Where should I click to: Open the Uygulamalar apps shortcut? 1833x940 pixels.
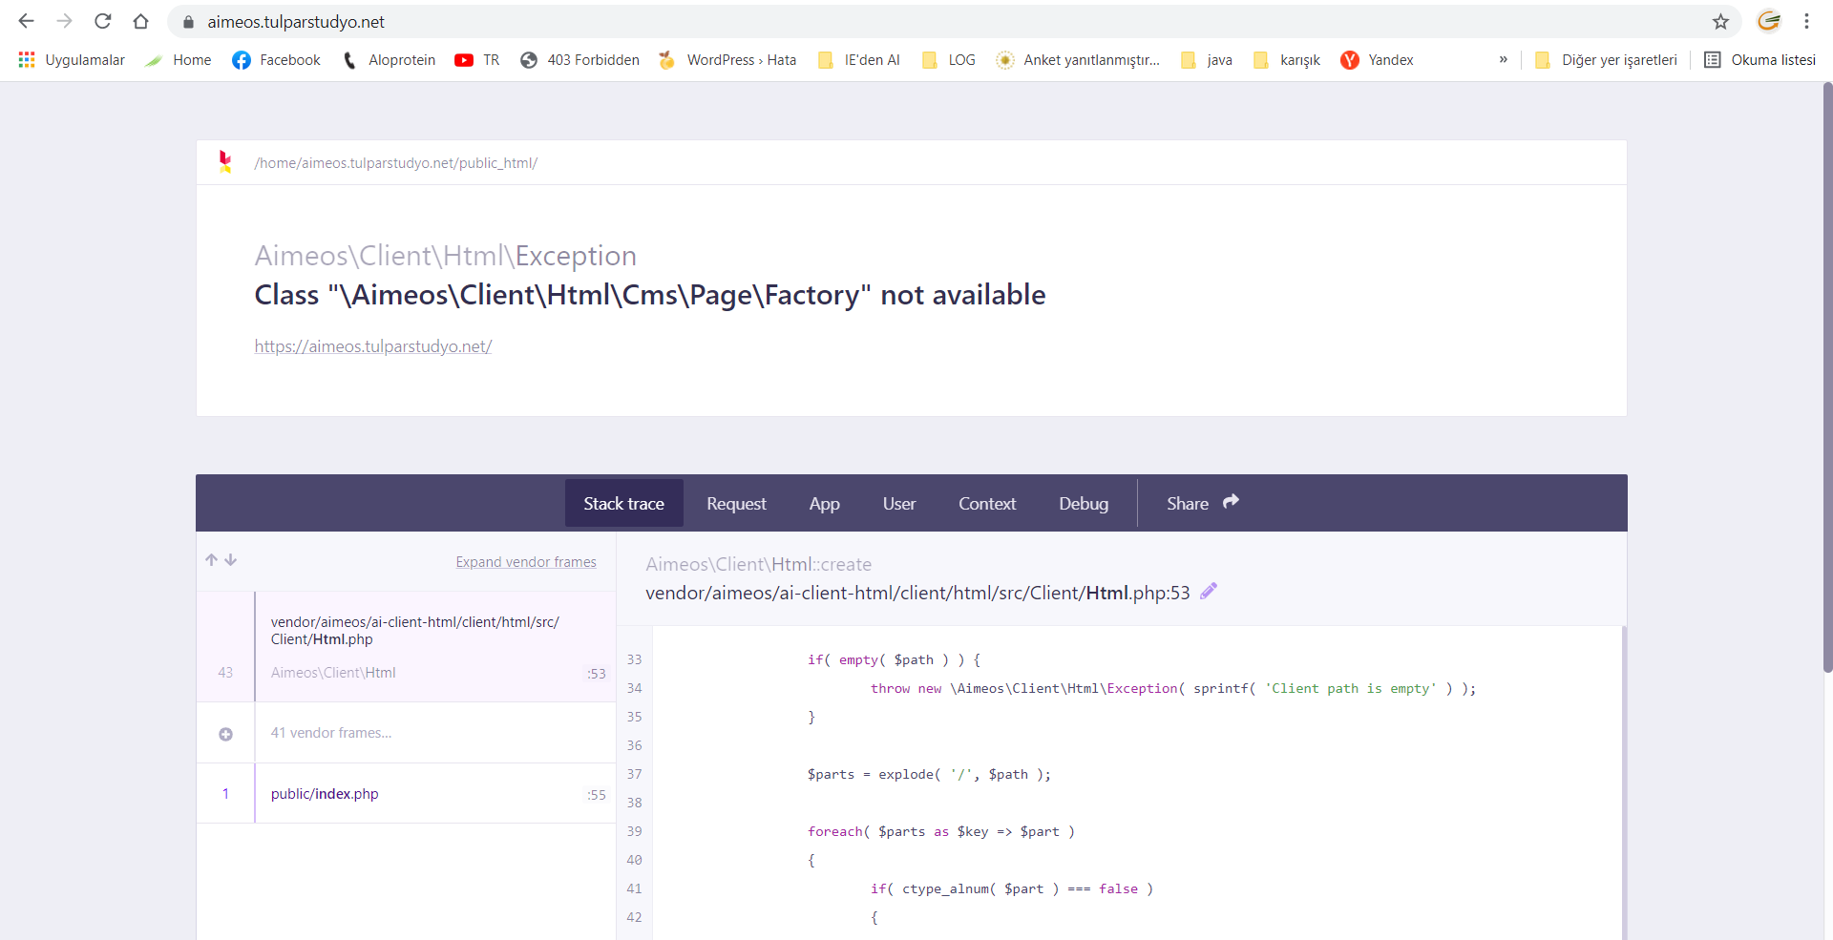click(72, 60)
